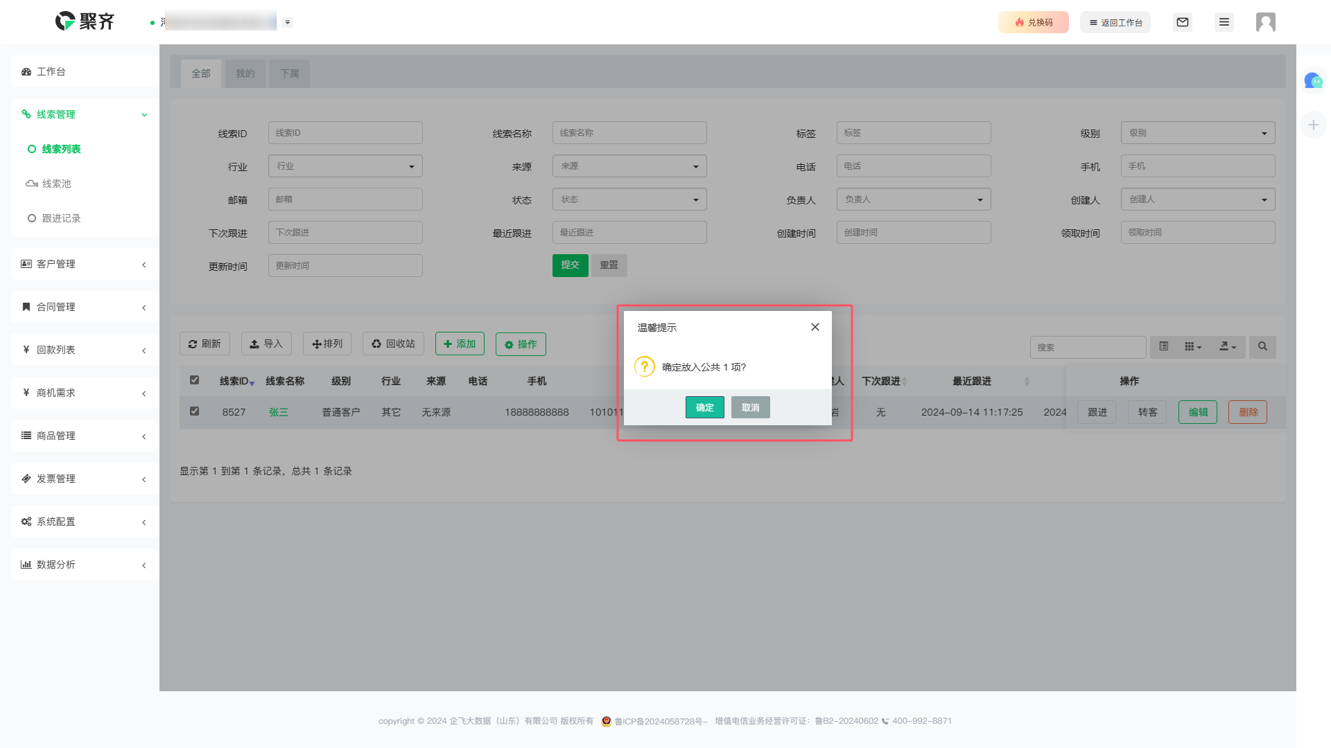Click the green 添加 button
This screenshot has width=1331, height=748.
pos(460,344)
